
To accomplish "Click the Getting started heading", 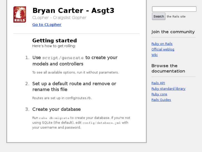I will [54, 40].
